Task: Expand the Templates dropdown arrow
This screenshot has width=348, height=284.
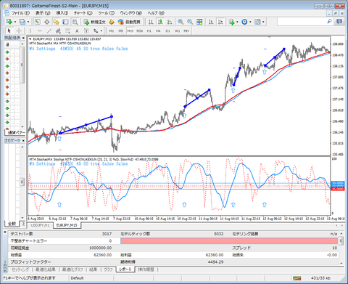Action: click(x=263, y=22)
